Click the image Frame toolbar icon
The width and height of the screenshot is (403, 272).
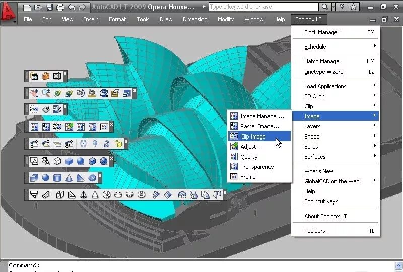(104, 127)
